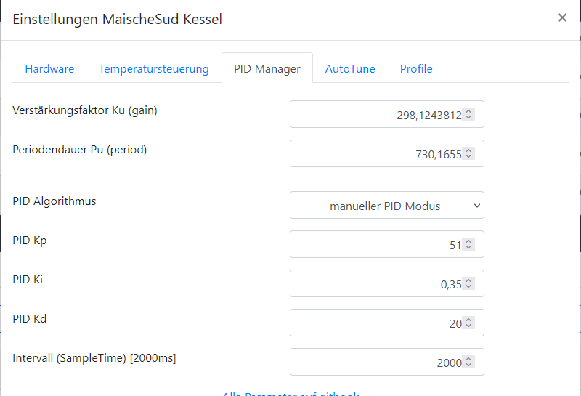Image resolution: width=581 pixels, height=396 pixels.
Task: Click the PID Kd value field
Action: (x=378, y=323)
